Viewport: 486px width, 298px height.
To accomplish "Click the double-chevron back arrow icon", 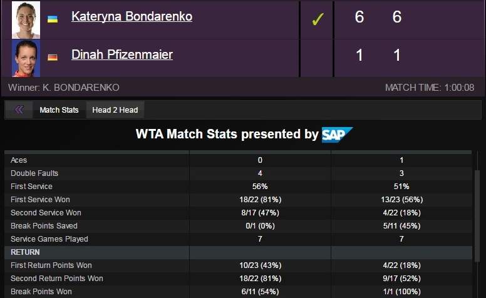I will [x=19, y=110].
